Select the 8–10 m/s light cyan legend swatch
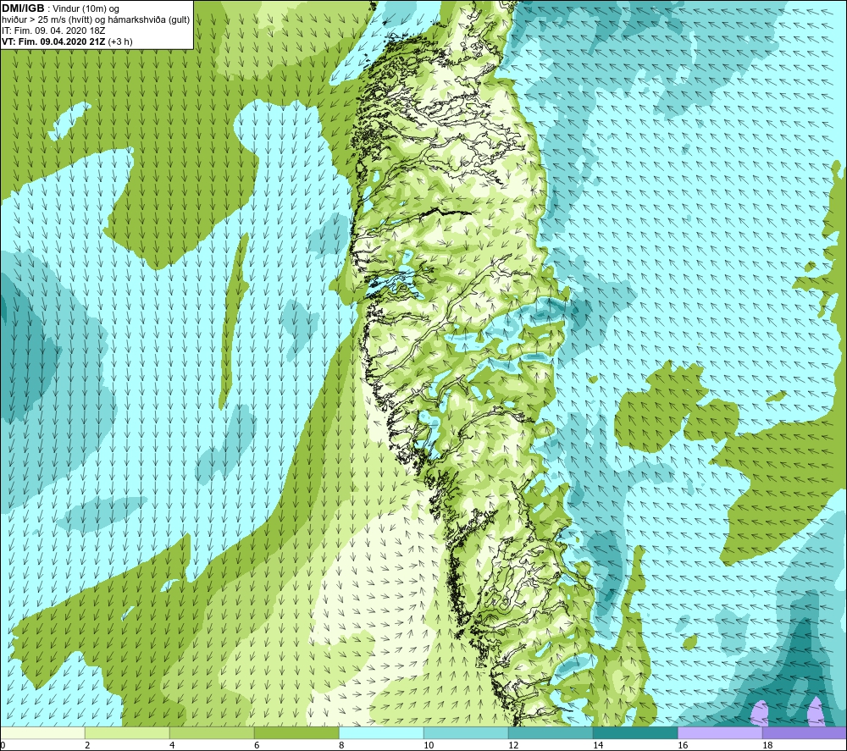The width and height of the screenshot is (847, 751). (381, 732)
